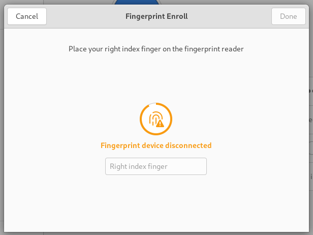Click the orange circular enrollment progress ring

(x=156, y=119)
